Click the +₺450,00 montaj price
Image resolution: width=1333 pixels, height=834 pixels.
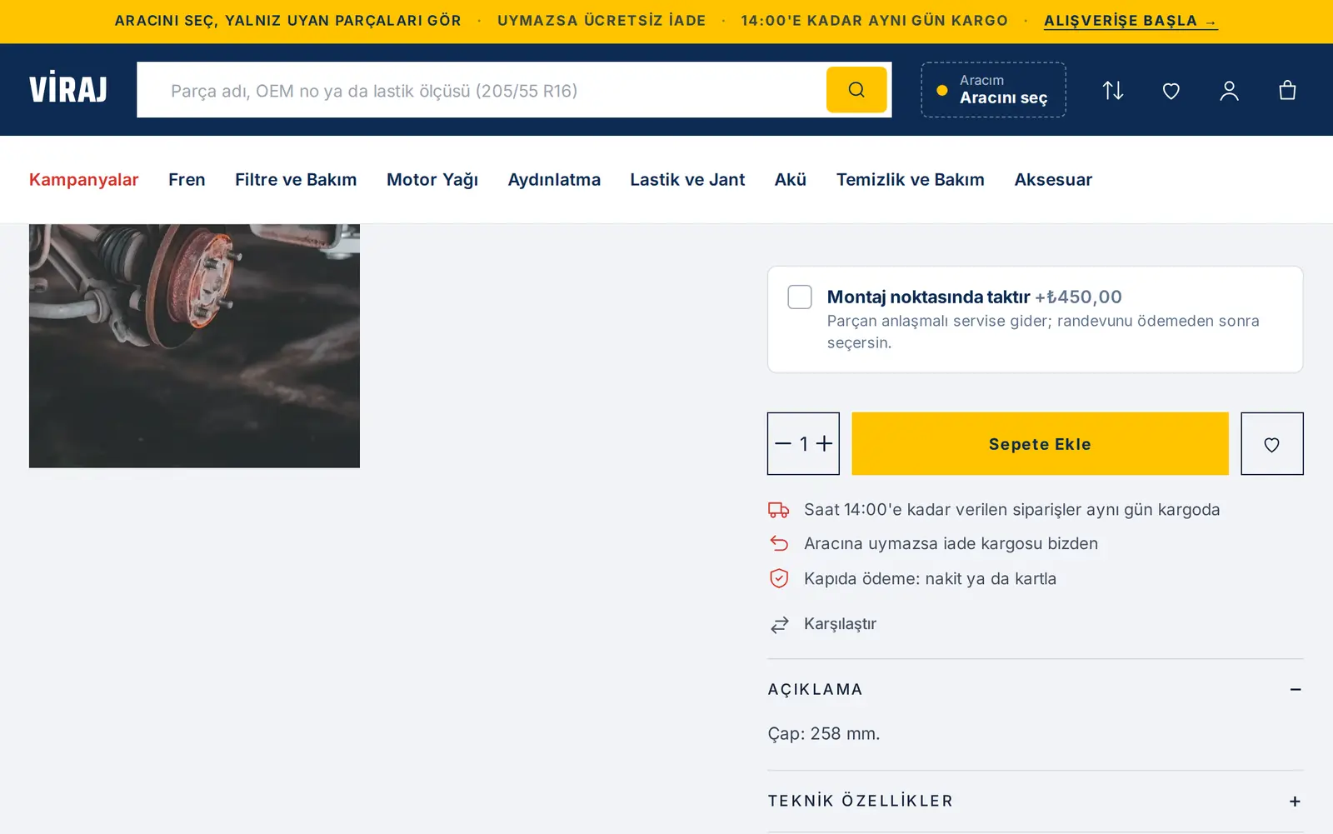tap(1078, 297)
